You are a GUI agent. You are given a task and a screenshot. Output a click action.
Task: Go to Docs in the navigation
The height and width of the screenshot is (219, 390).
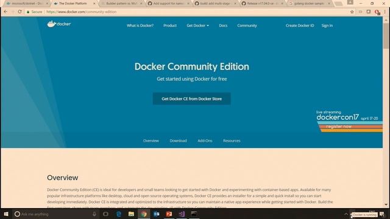coord(223,26)
